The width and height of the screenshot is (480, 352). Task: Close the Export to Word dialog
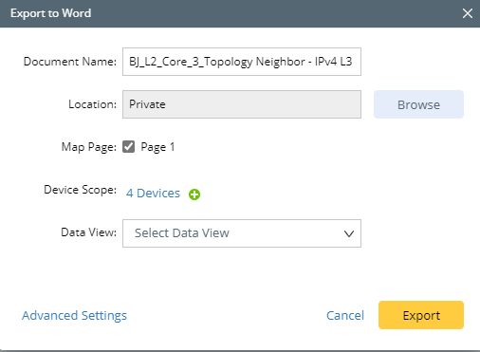468,13
